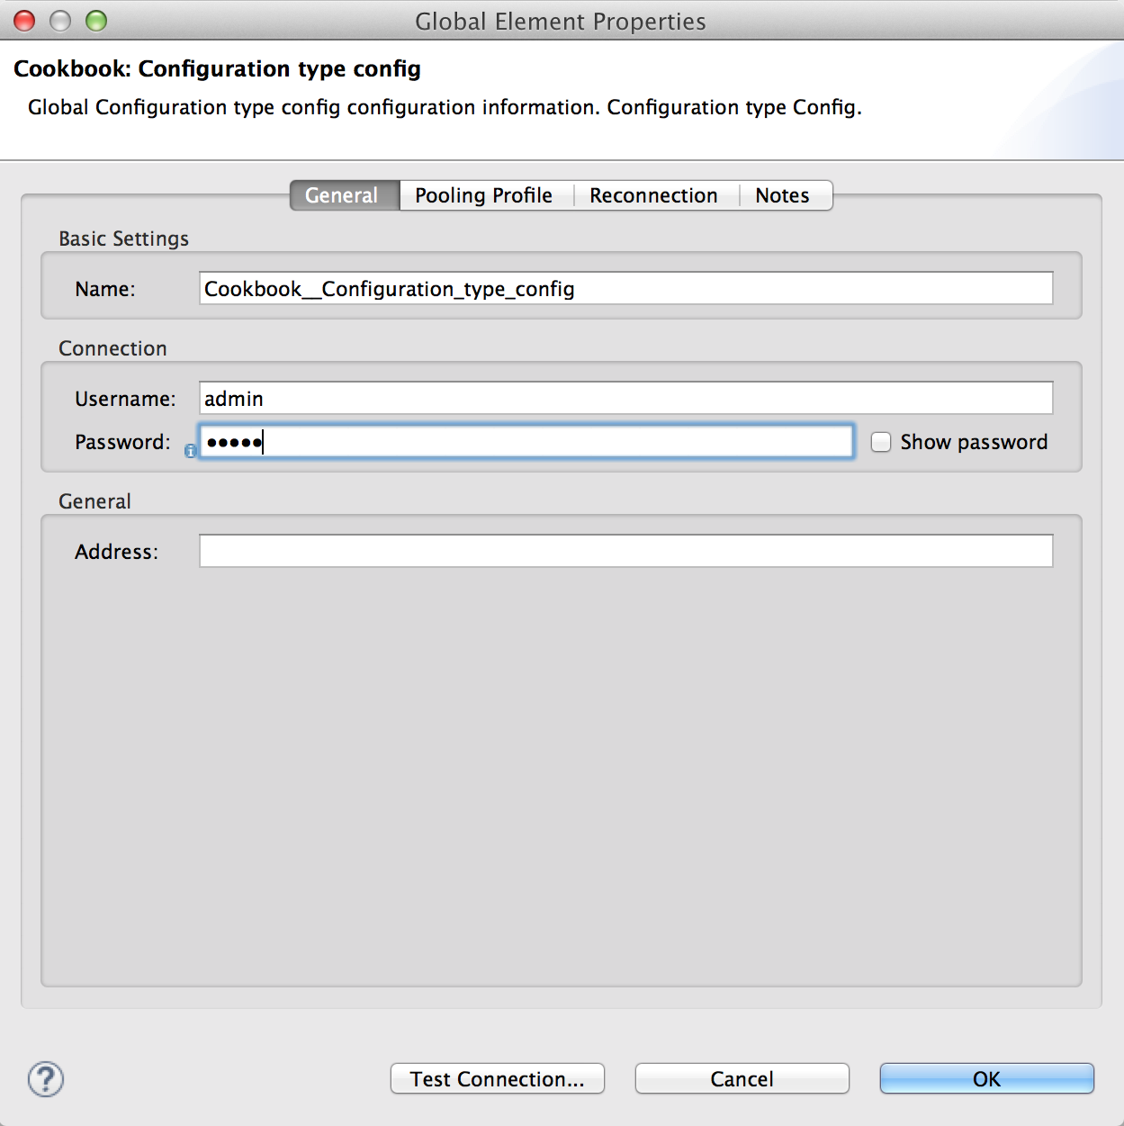The height and width of the screenshot is (1126, 1124).
Task: Select the Notes tab
Action: [x=781, y=195]
